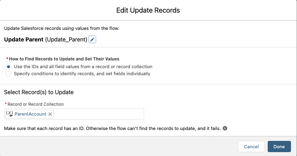297x156 pixels.
Task: Click the "Select Record(s) to Update" heading
Action: 38,92
